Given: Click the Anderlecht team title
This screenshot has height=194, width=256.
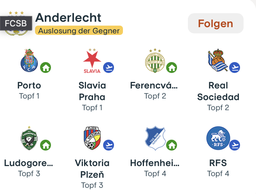Looking at the screenshot, I should tap(68, 17).
